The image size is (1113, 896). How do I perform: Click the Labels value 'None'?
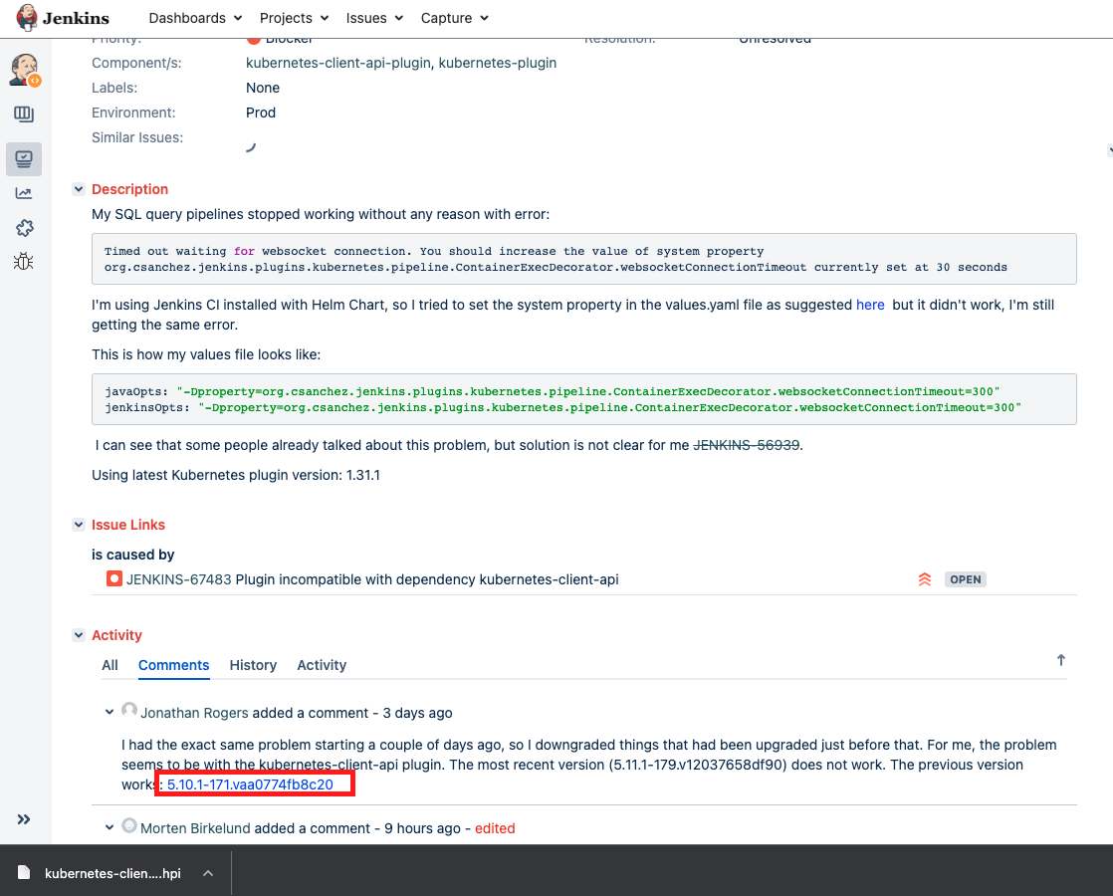click(263, 88)
